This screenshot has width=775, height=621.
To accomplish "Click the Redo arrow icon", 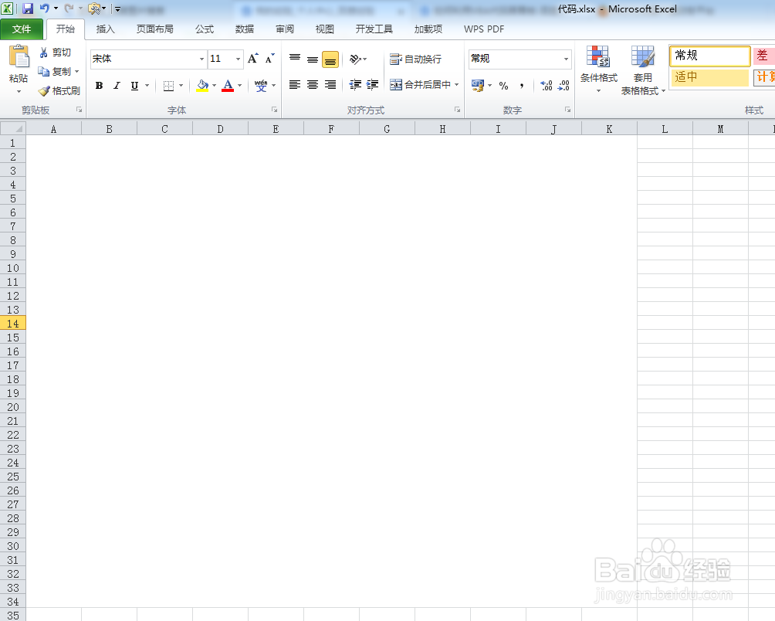I will [69, 8].
